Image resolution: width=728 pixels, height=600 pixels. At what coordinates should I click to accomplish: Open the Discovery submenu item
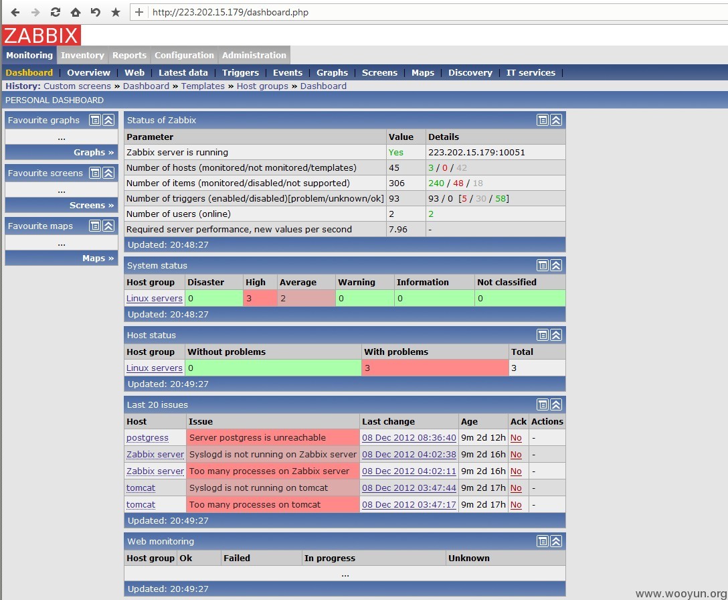pos(470,72)
